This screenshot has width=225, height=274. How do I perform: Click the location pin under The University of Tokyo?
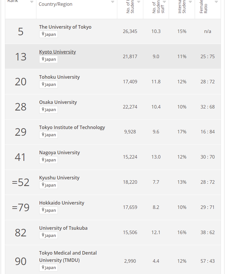[x=43, y=34]
